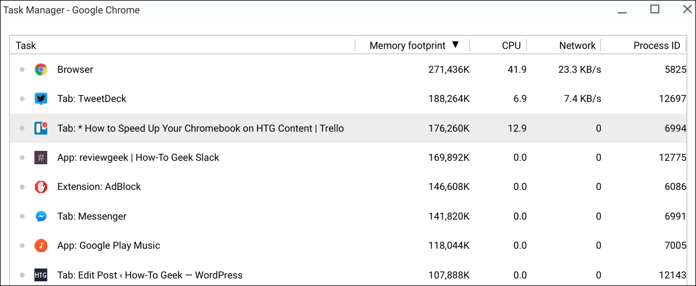Sort processes by CPU column header
Screen dimensions: 696x286
511,45
